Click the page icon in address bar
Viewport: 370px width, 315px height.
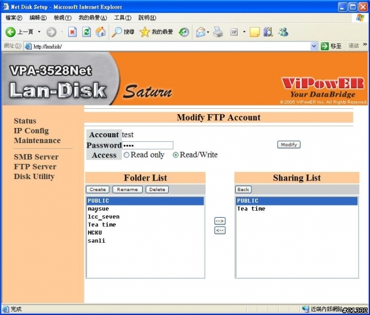tap(28, 46)
